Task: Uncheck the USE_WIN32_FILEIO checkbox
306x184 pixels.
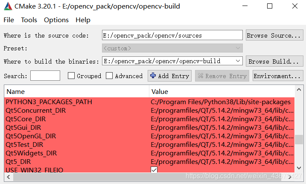Action: [154, 169]
